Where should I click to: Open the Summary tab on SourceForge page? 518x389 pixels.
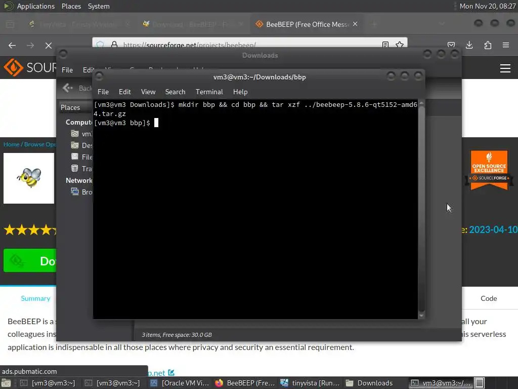point(35,298)
